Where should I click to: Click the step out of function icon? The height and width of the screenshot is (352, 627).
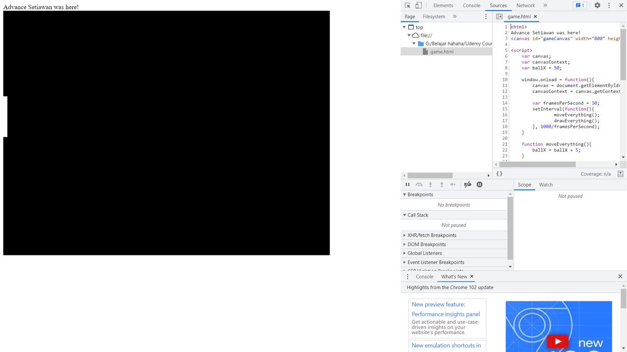(x=442, y=185)
